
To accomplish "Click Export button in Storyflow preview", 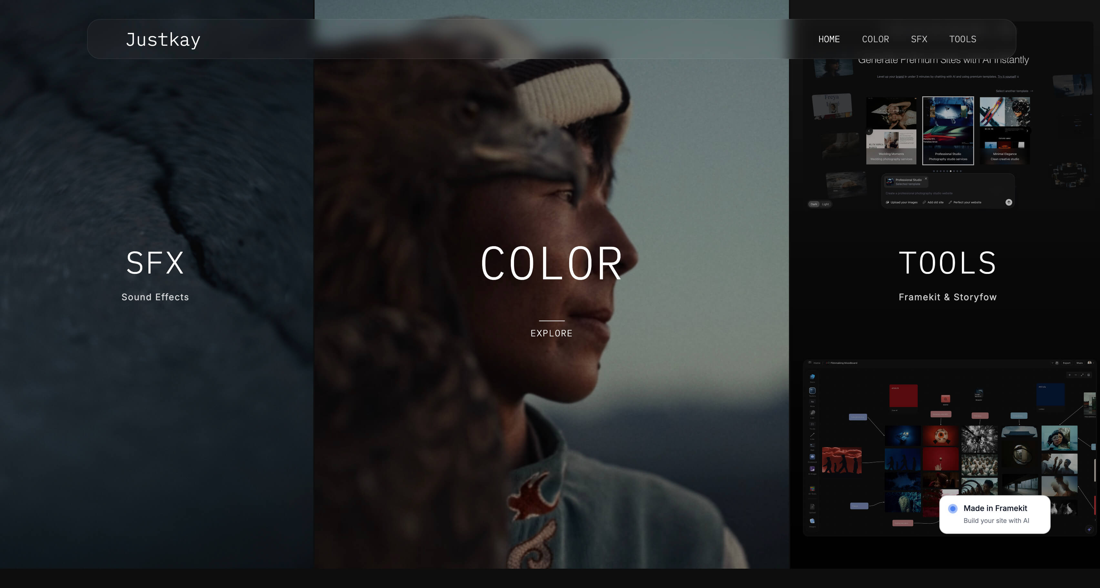I will 1067,363.
